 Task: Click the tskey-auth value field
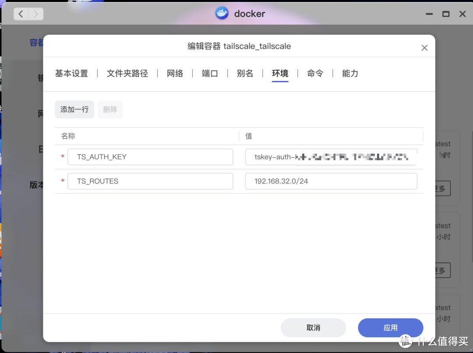[331, 157]
